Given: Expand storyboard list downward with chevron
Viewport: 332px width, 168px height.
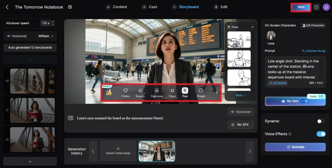Looking at the screenshot, I should pos(30,161).
